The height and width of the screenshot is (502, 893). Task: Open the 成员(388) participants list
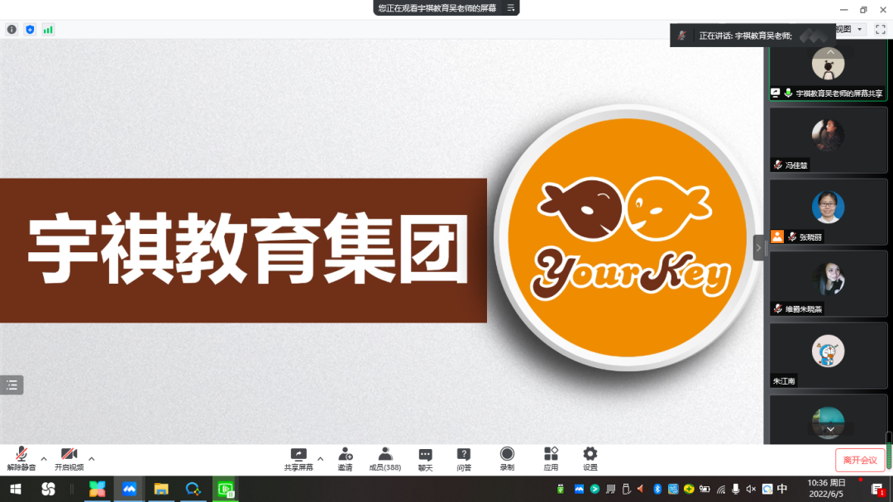click(x=384, y=457)
